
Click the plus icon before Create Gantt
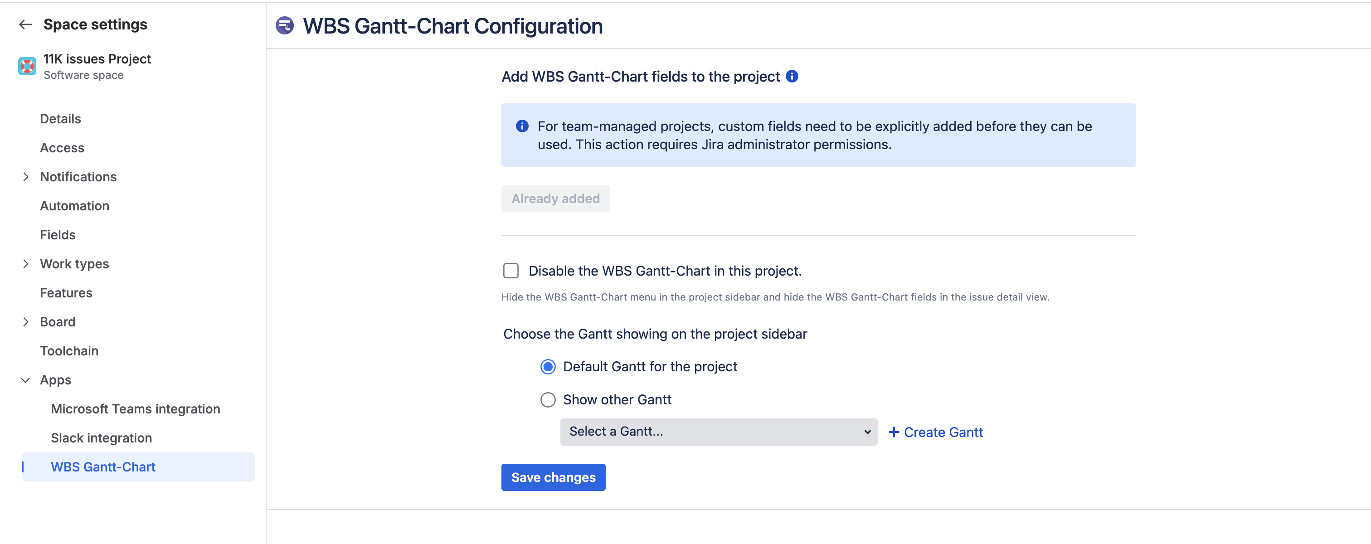click(894, 432)
